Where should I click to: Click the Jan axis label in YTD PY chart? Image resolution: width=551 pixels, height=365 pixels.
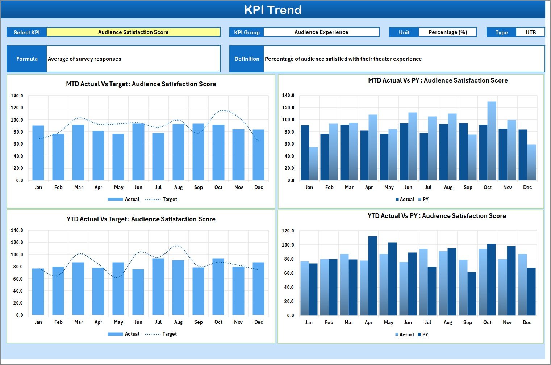pos(309,322)
